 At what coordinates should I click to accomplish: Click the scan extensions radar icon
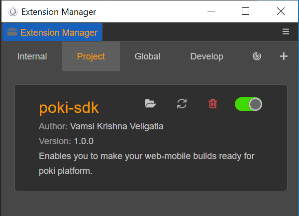(x=257, y=56)
